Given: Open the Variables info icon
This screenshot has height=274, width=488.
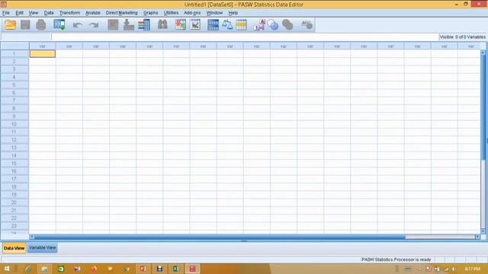Looking at the screenshot, I should [x=144, y=25].
